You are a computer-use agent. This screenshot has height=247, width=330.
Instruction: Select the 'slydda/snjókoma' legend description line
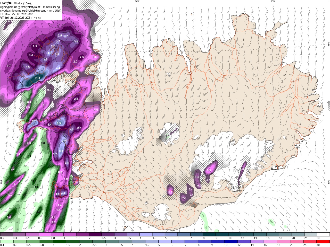(x=31, y=11)
